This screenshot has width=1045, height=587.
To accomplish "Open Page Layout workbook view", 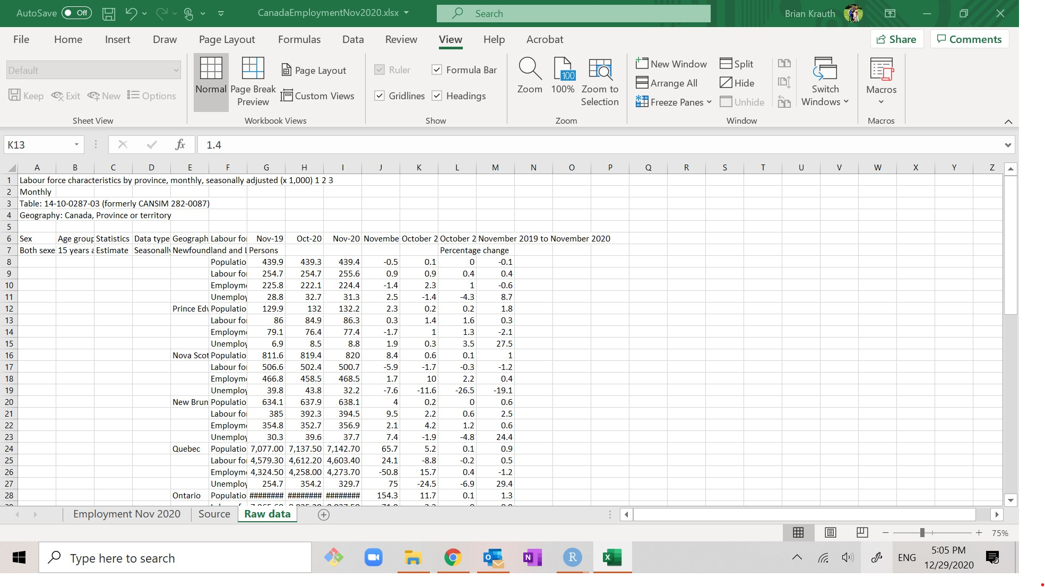I will click(x=314, y=70).
